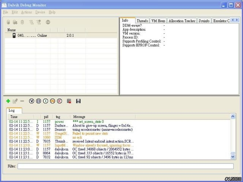Click the Start method profiling icon

[38, 22]
